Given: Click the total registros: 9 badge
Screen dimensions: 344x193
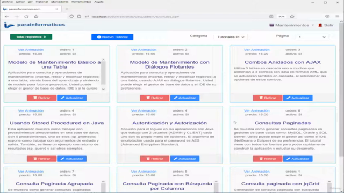Looking at the screenshot, I should tap(31, 37).
